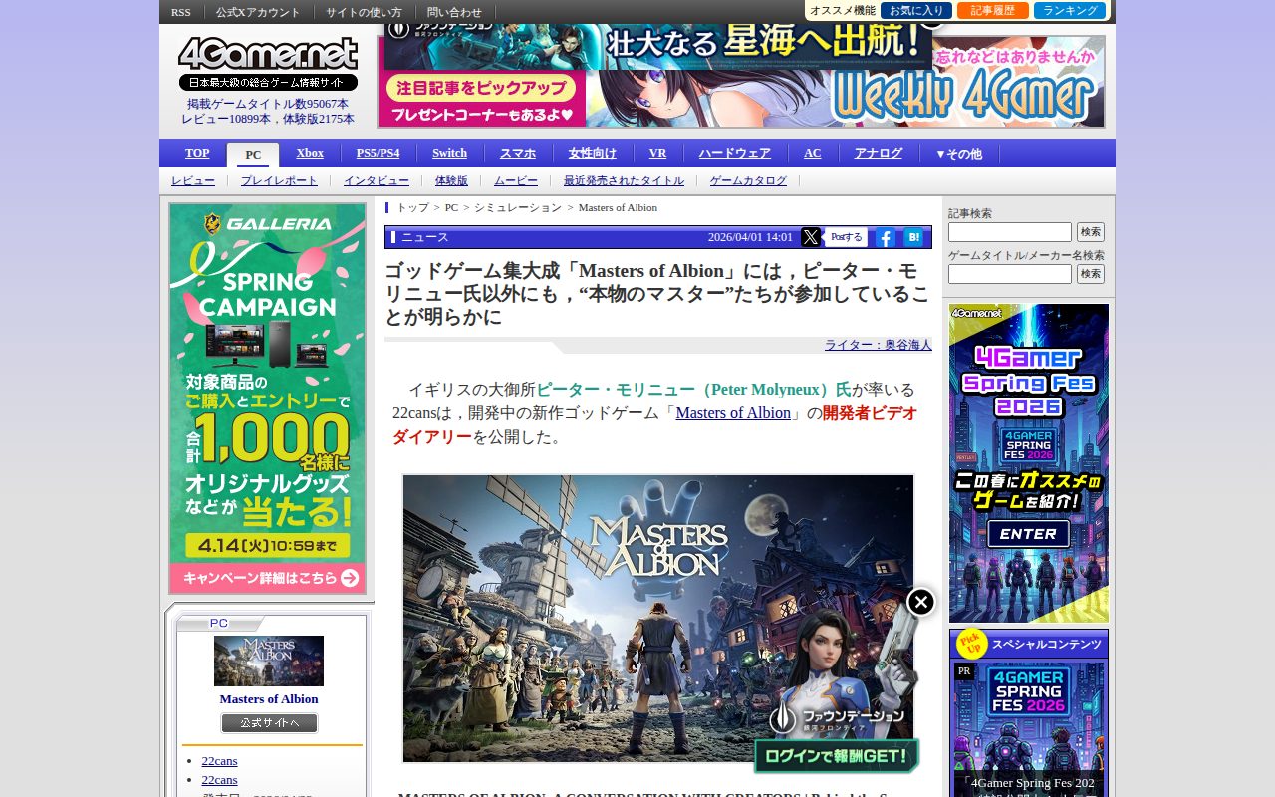Click the スペシャルコンテンツ PR thumbnail

click(x=1029, y=729)
